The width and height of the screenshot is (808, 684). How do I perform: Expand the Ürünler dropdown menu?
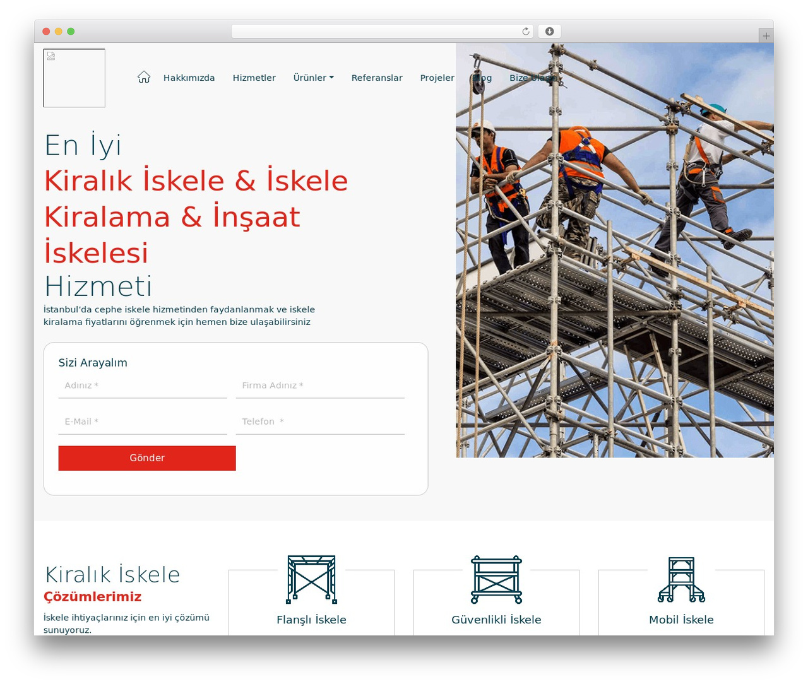pyautogui.click(x=314, y=78)
